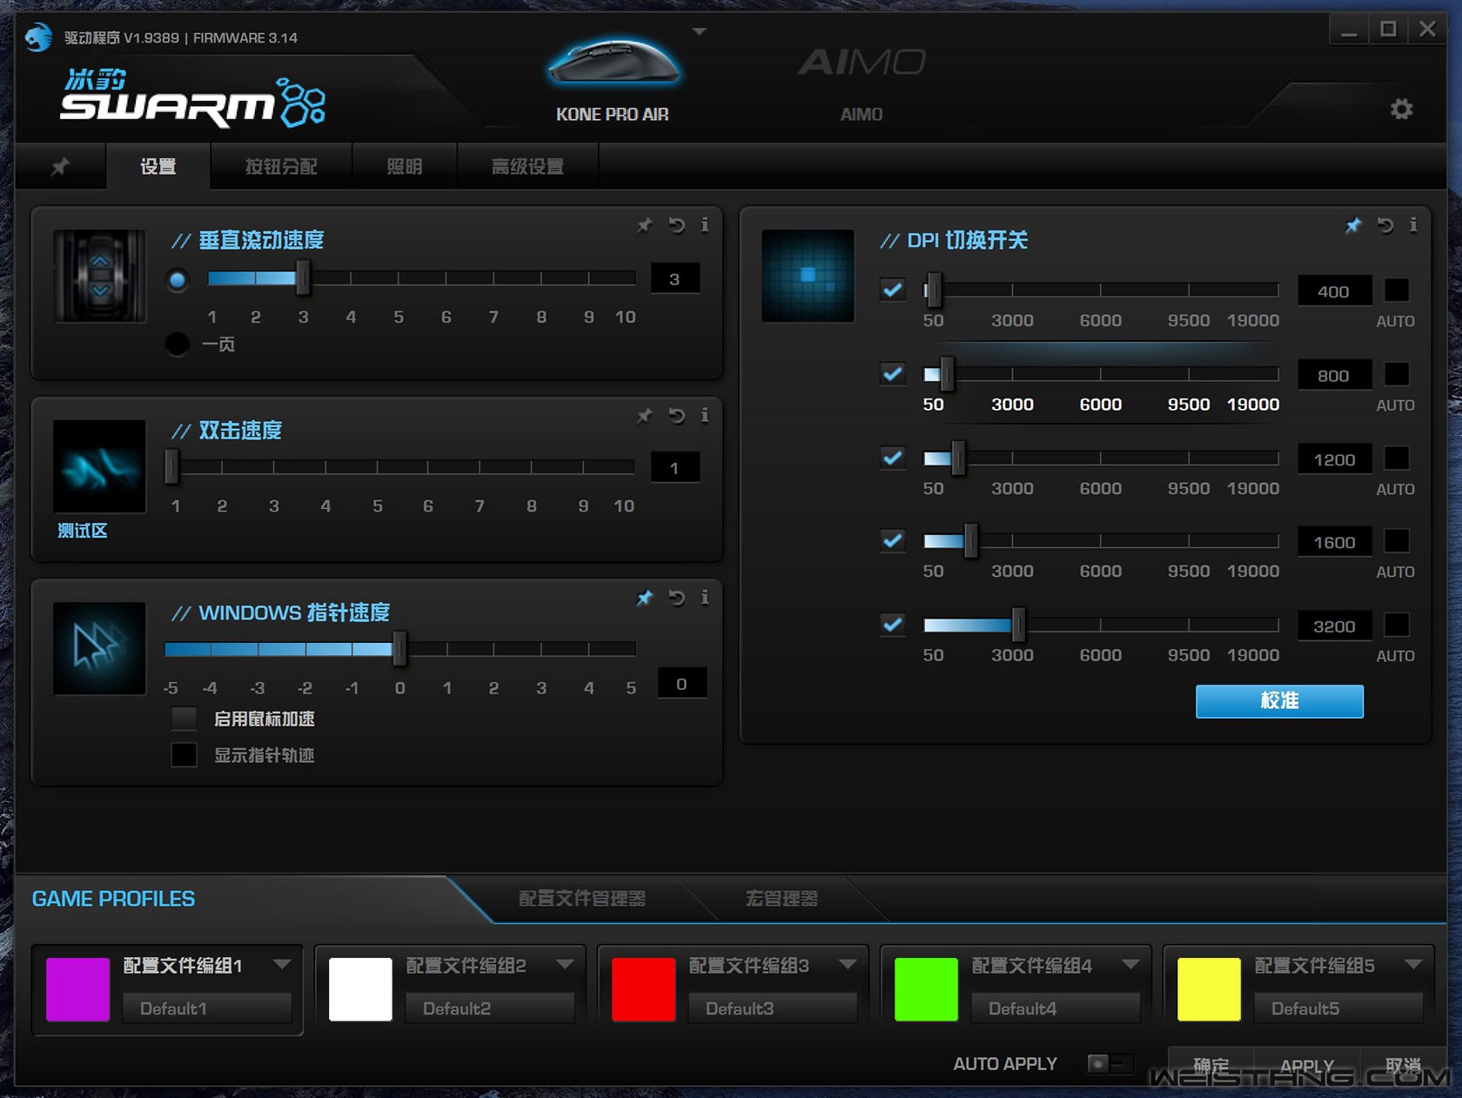Reset the DPI 切换开关 settings
The image size is (1462, 1098).
click(x=1385, y=226)
